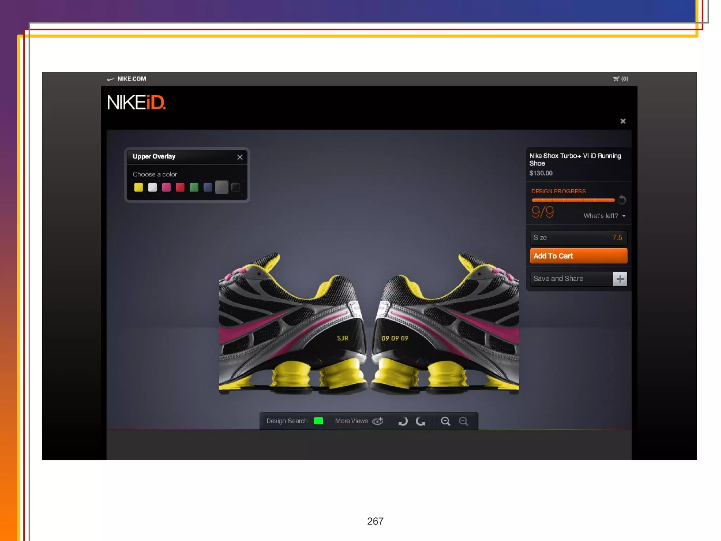
Task: Click the Add To Cart button
Action: 578,256
